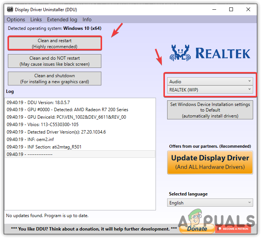Click Clean and do NOT restart button

point(55,61)
